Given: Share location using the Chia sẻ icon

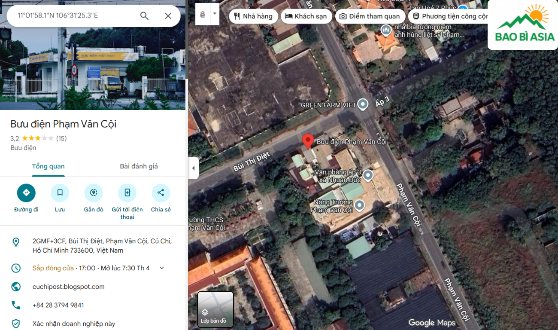Looking at the screenshot, I should [161, 193].
